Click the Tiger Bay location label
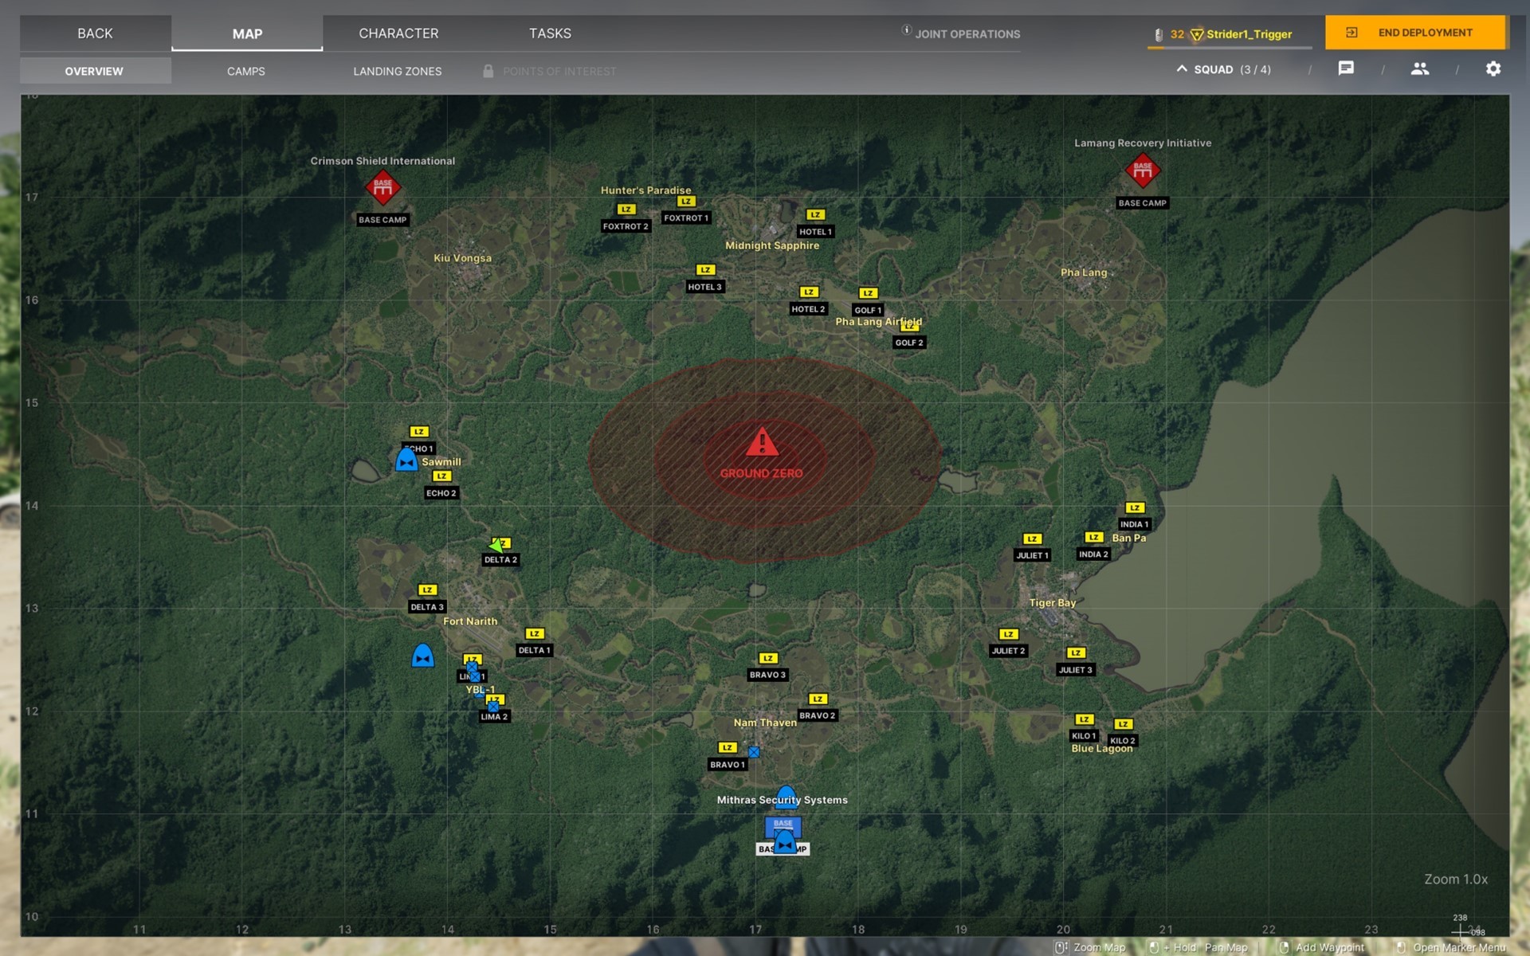The image size is (1530, 956). (x=1053, y=603)
